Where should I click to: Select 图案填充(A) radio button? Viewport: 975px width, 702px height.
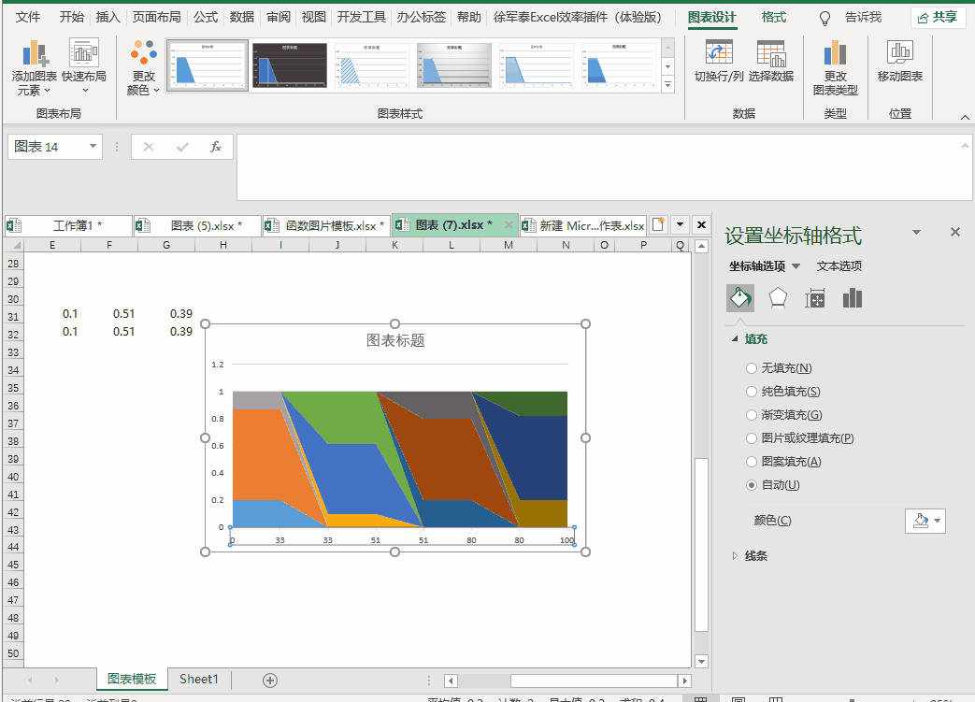tap(752, 462)
